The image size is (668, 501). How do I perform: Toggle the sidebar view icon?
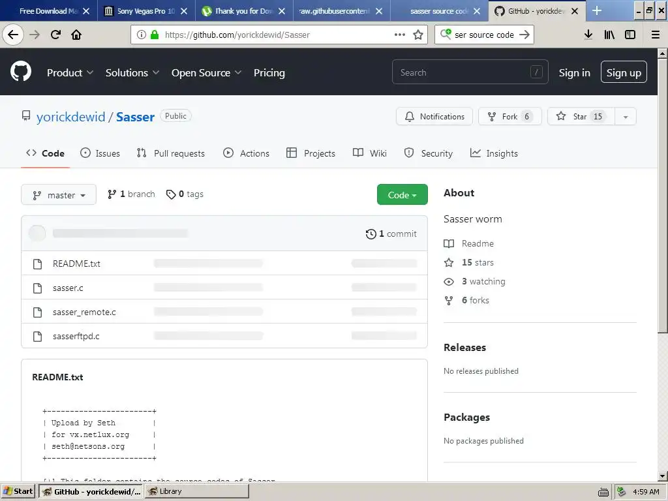tap(630, 35)
